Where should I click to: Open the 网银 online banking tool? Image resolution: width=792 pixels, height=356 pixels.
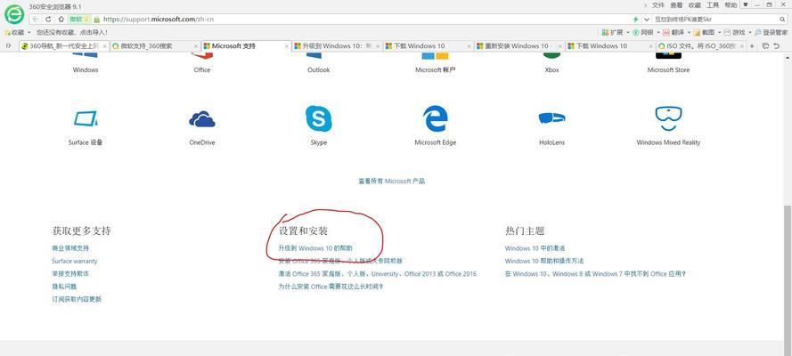coord(642,32)
